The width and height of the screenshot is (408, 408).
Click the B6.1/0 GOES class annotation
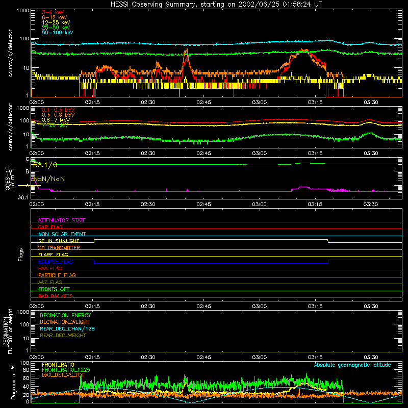point(45,165)
